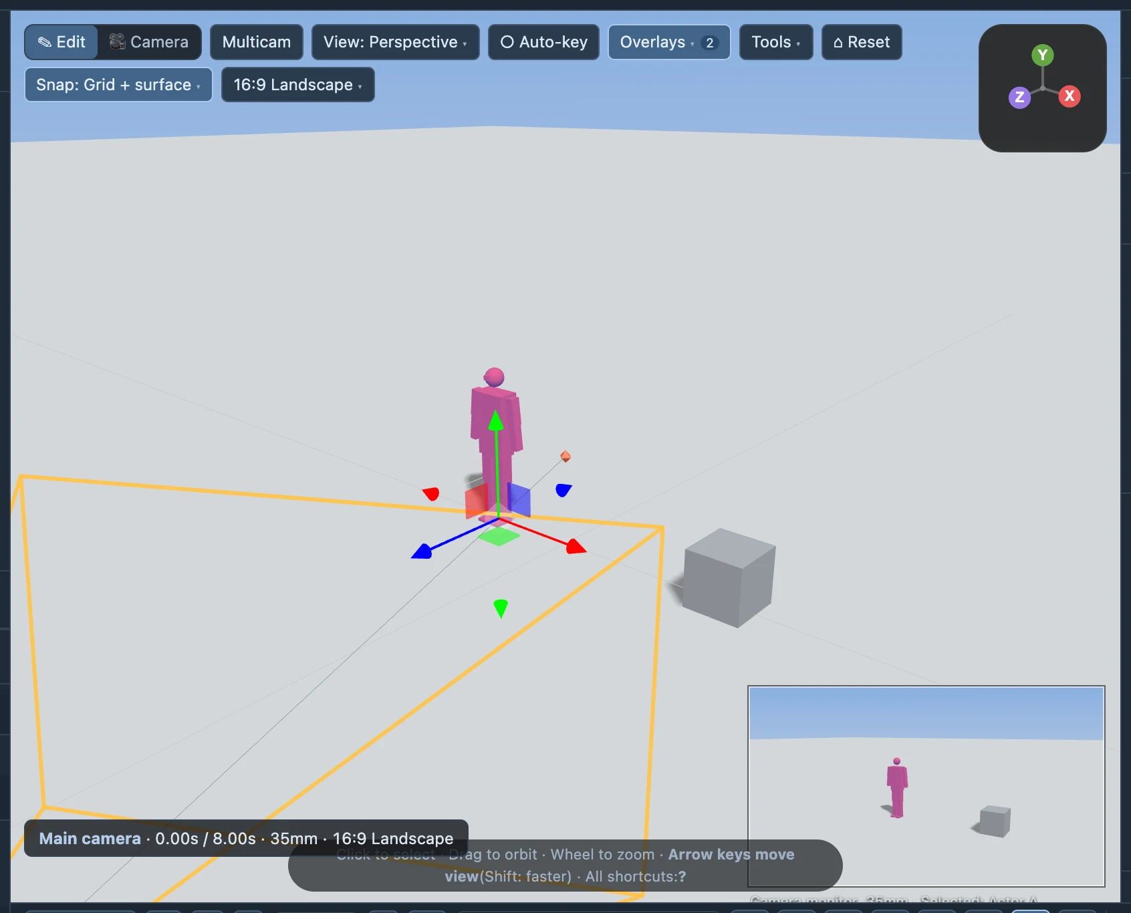Click the camera monitor preview thumbnail
Screen dimensions: 1131x913
tap(926, 786)
